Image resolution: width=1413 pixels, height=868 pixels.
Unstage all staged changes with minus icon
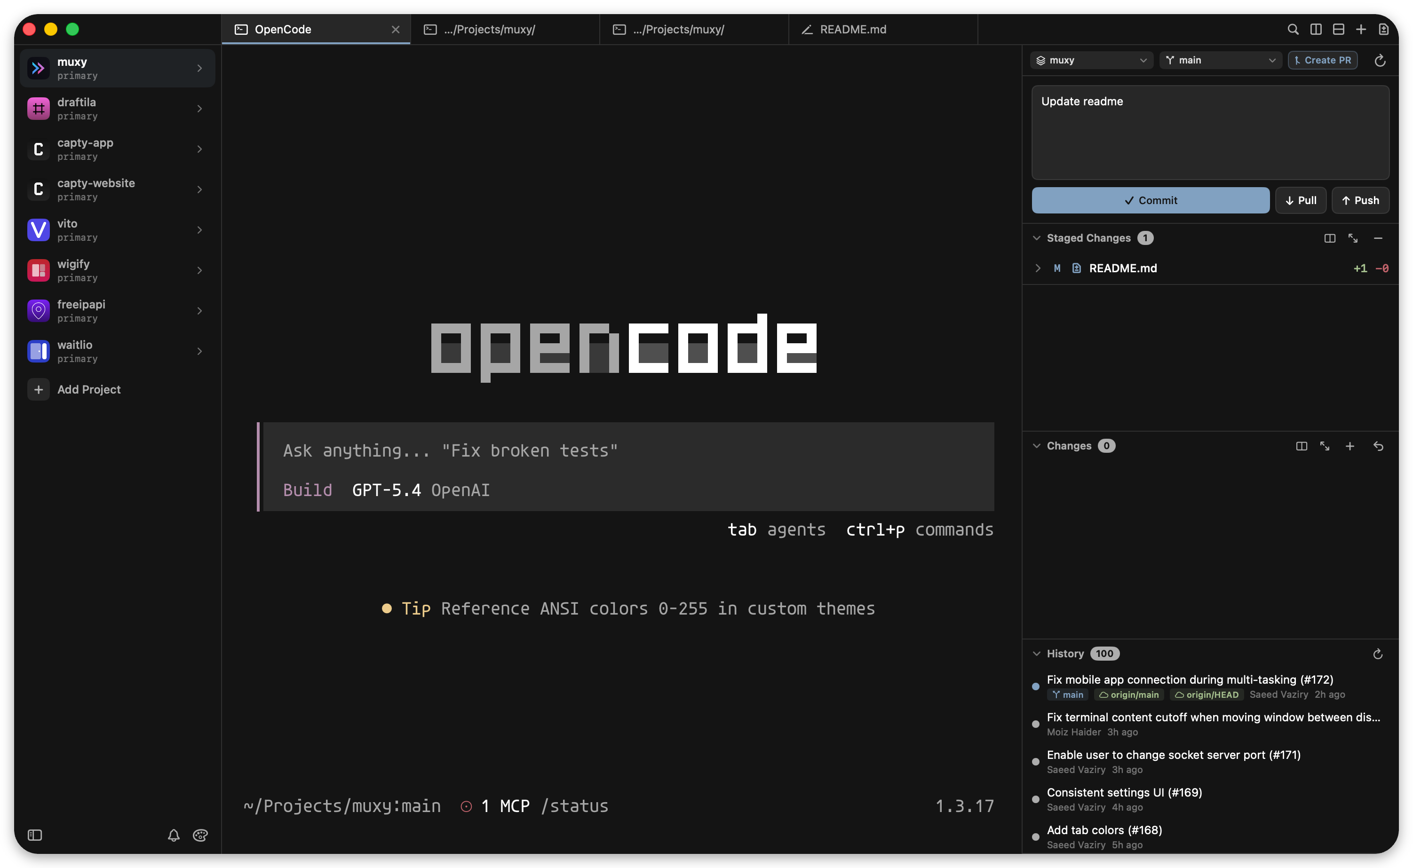pos(1377,238)
